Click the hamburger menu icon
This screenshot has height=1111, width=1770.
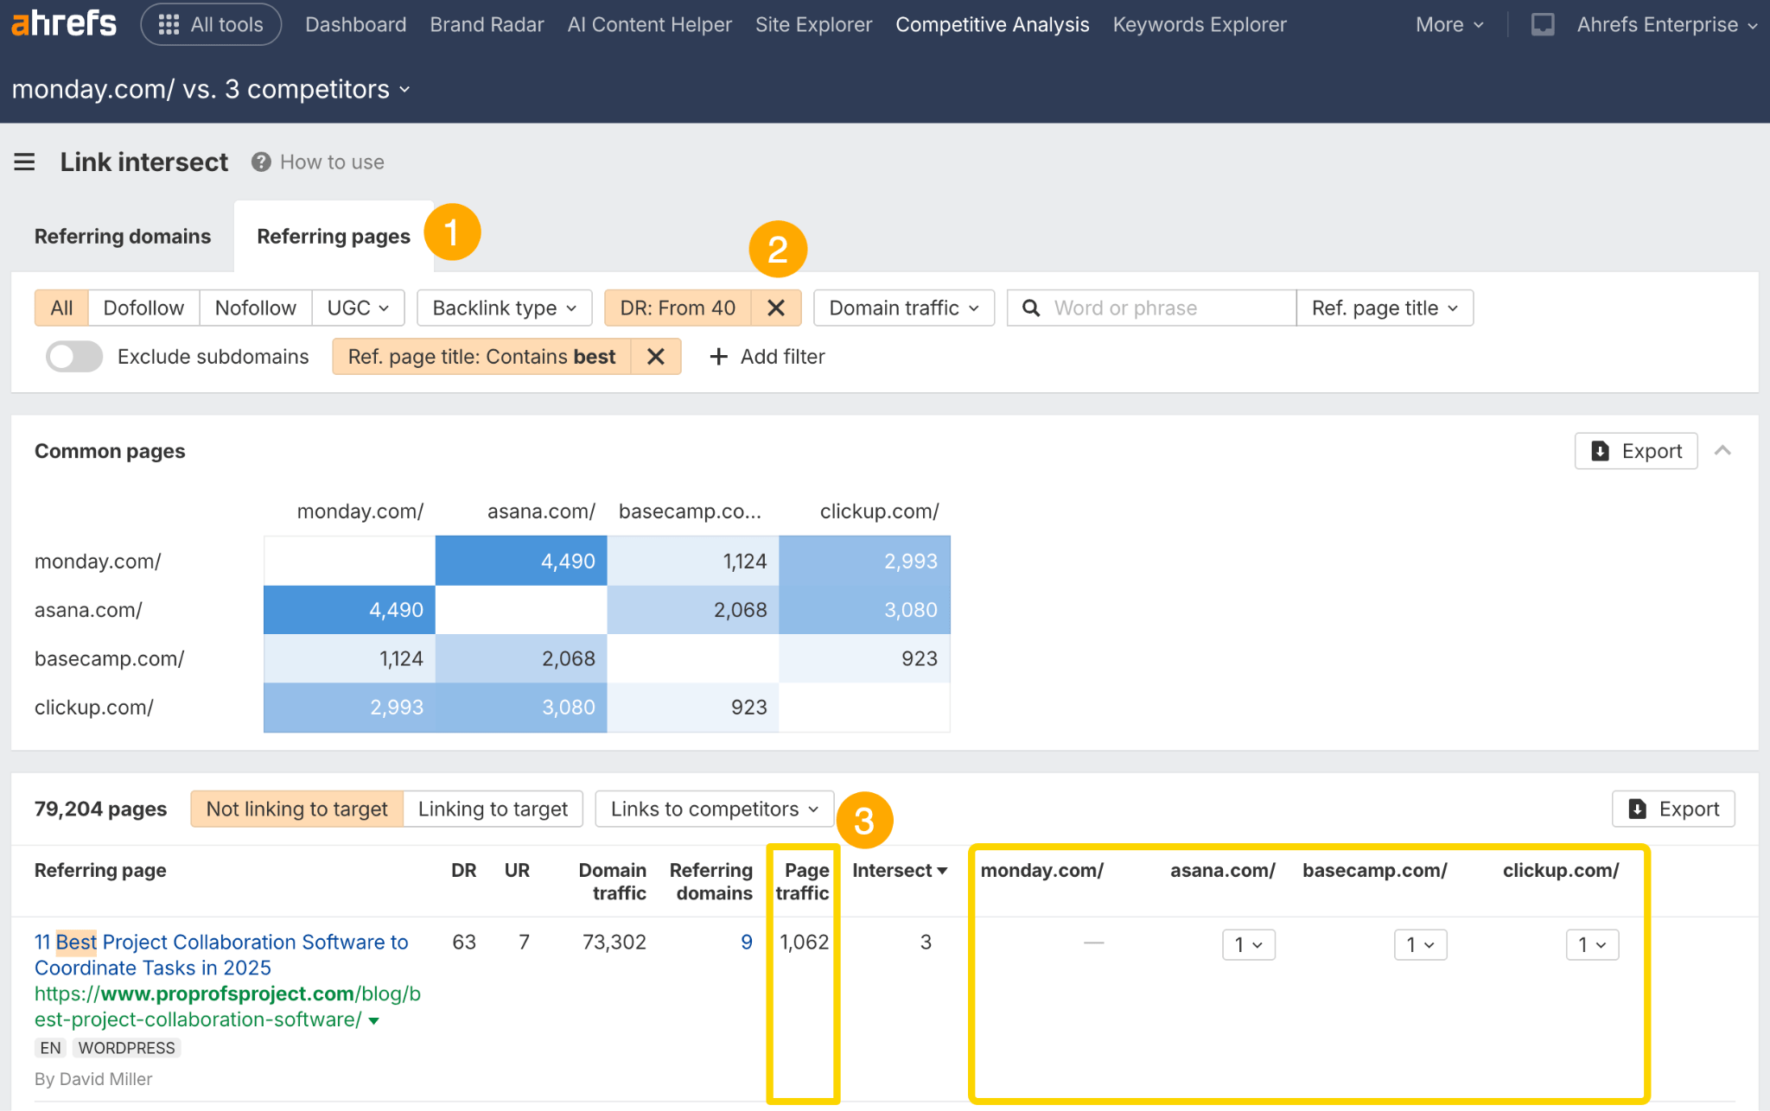point(24,162)
